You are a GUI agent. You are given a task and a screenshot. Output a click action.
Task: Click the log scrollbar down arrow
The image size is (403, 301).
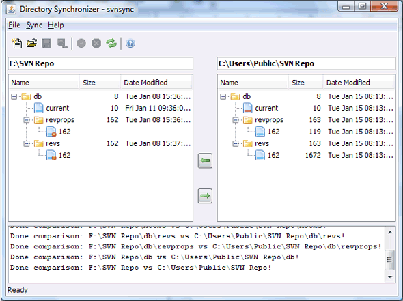pyautogui.click(x=390, y=277)
